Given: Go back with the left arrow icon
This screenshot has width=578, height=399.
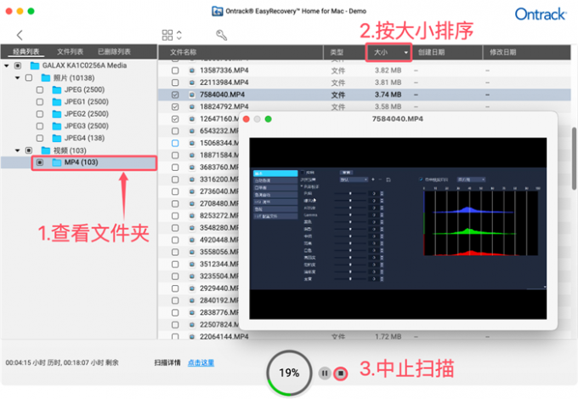Looking at the screenshot, I should [20, 35].
